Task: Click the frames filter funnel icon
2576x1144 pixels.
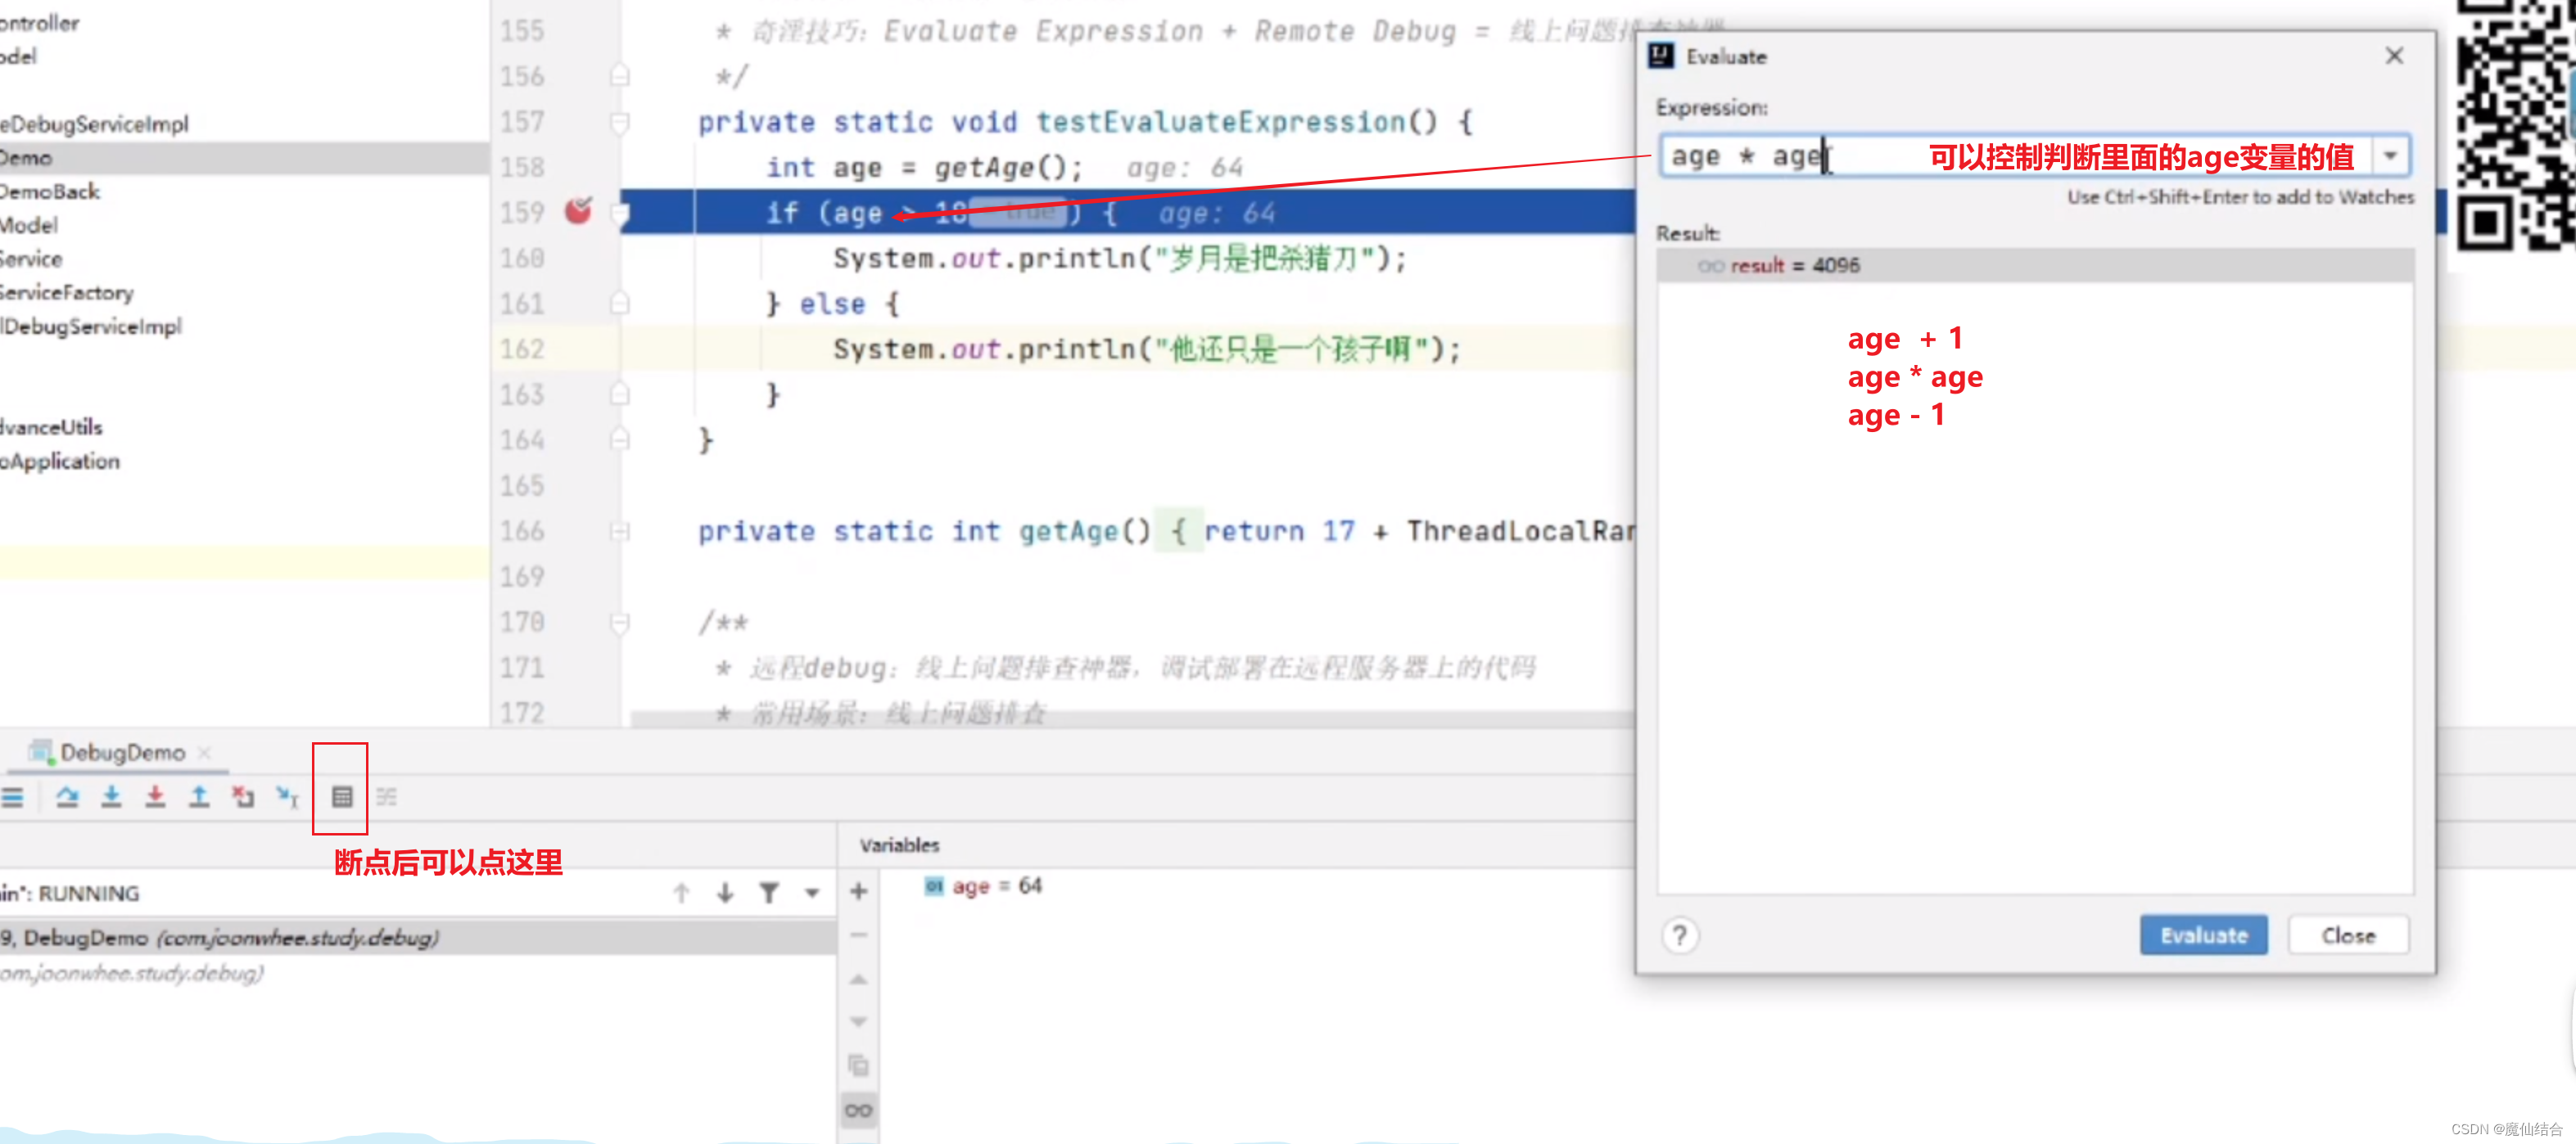Action: (x=769, y=892)
